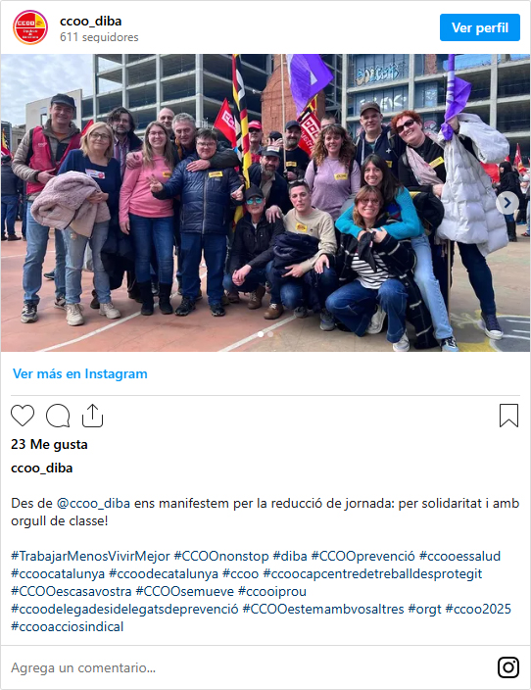Advance carousel with the next arrow chevron
The width and height of the screenshot is (531, 690).
coord(507,203)
